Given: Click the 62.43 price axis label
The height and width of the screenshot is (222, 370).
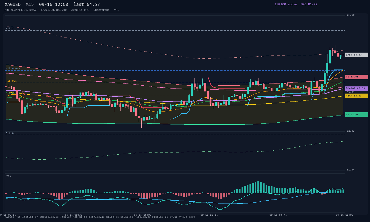Looking at the screenshot, I should 351,131.
